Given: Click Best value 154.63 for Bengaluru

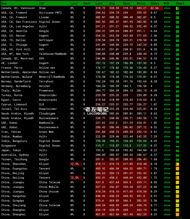Looking at the screenshot, I should (x=128, y=141).
